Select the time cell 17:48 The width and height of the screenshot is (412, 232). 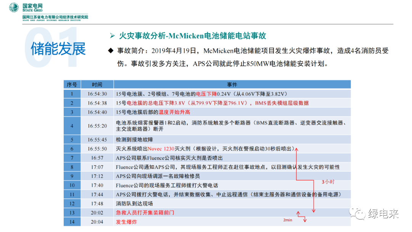[97, 204]
